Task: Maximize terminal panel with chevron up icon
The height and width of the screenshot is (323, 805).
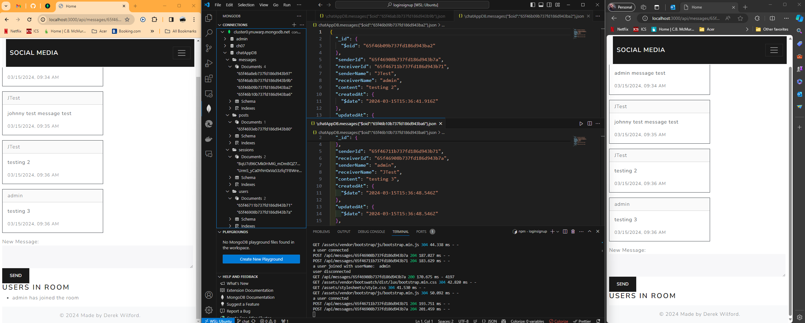Action: [590, 231]
